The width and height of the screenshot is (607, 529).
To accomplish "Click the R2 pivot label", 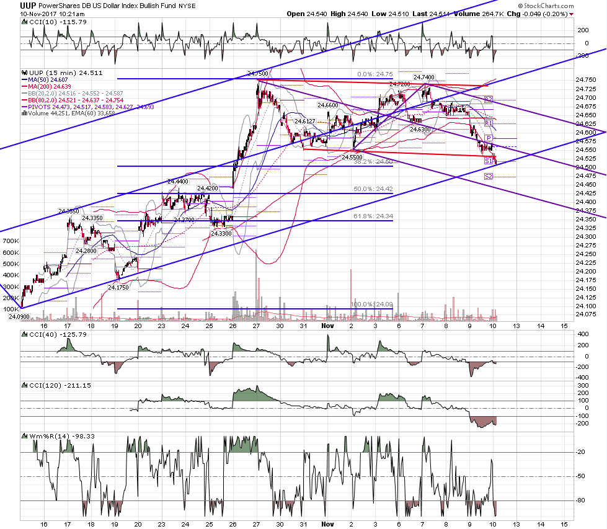I will point(489,99).
